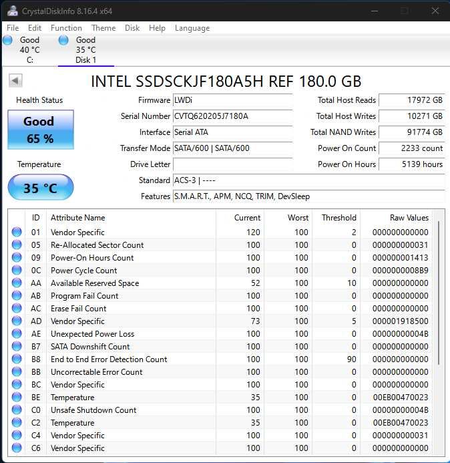450x463 pixels.
Task: Click the Standard field ACS-3
Action: 308,180
